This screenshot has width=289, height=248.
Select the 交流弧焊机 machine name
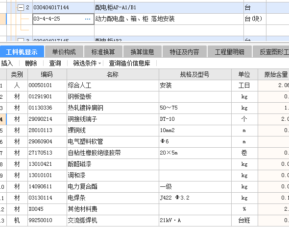tap(113, 221)
